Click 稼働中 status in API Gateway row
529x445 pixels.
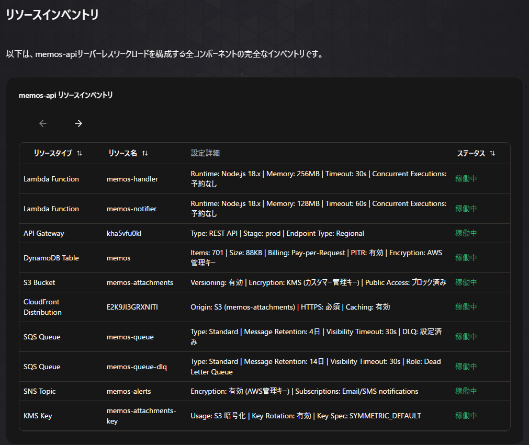(466, 233)
